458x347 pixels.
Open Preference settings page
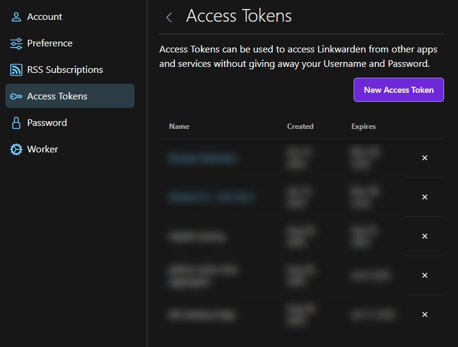[70, 43]
